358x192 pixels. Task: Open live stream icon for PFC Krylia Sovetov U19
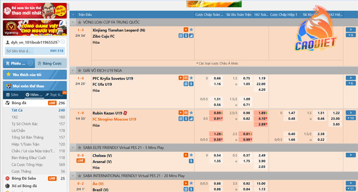point(181,78)
